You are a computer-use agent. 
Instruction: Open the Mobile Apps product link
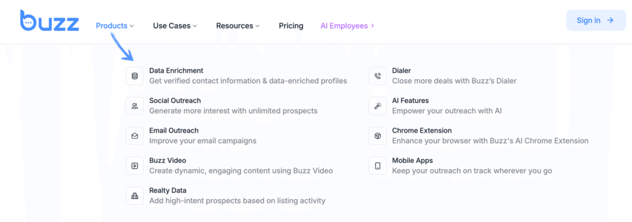pos(412,160)
